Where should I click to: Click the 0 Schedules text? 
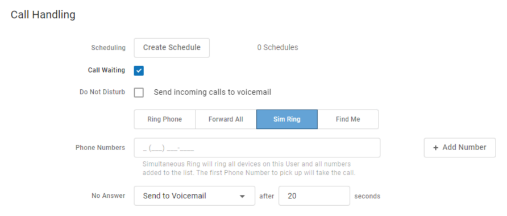[277, 48]
